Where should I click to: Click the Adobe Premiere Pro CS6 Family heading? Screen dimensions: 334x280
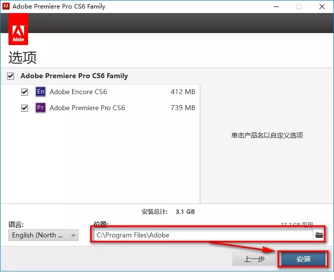pos(74,76)
